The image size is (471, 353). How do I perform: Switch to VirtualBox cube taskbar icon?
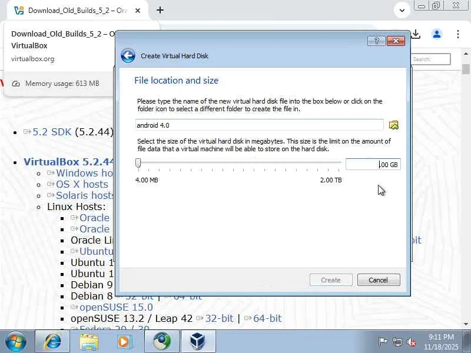click(198, 342)
